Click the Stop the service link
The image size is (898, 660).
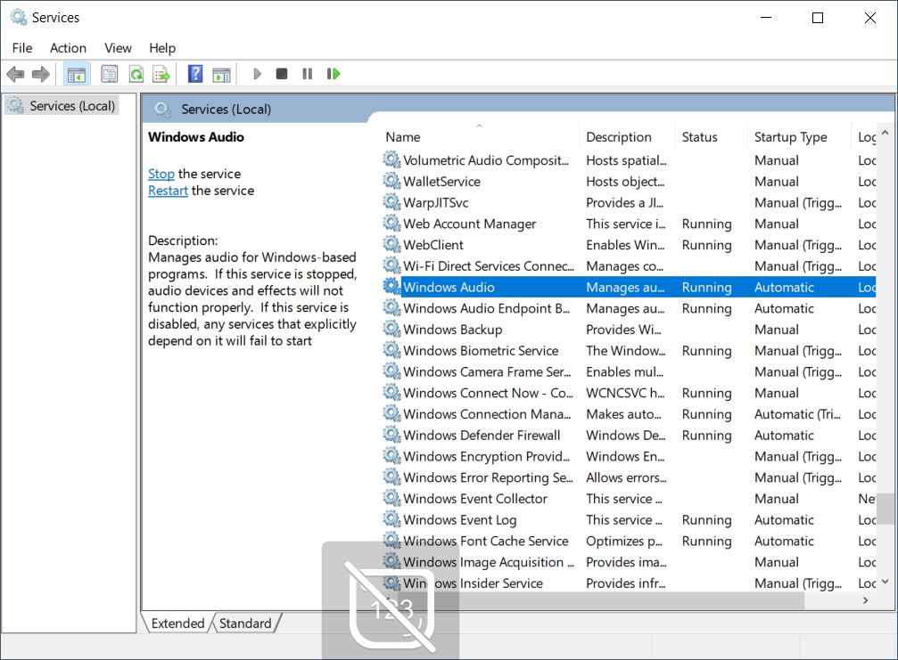161,174
